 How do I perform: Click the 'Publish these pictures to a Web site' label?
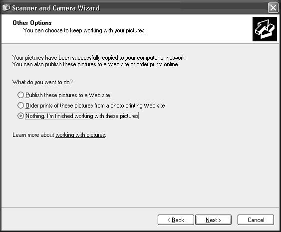point(68,95)
